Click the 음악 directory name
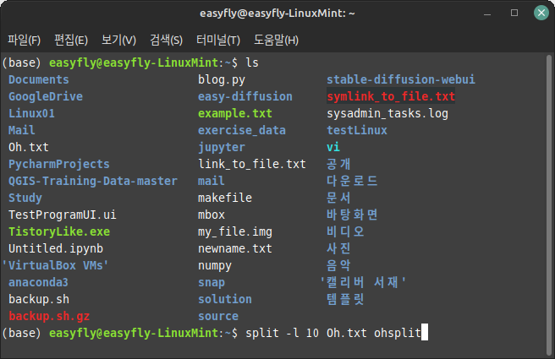This screenshot has height=359, width=555. (x=338, y=265)
